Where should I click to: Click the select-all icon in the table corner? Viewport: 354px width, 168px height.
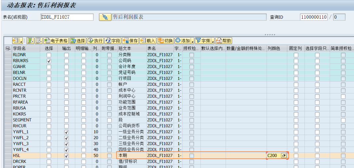pos(8,48)
